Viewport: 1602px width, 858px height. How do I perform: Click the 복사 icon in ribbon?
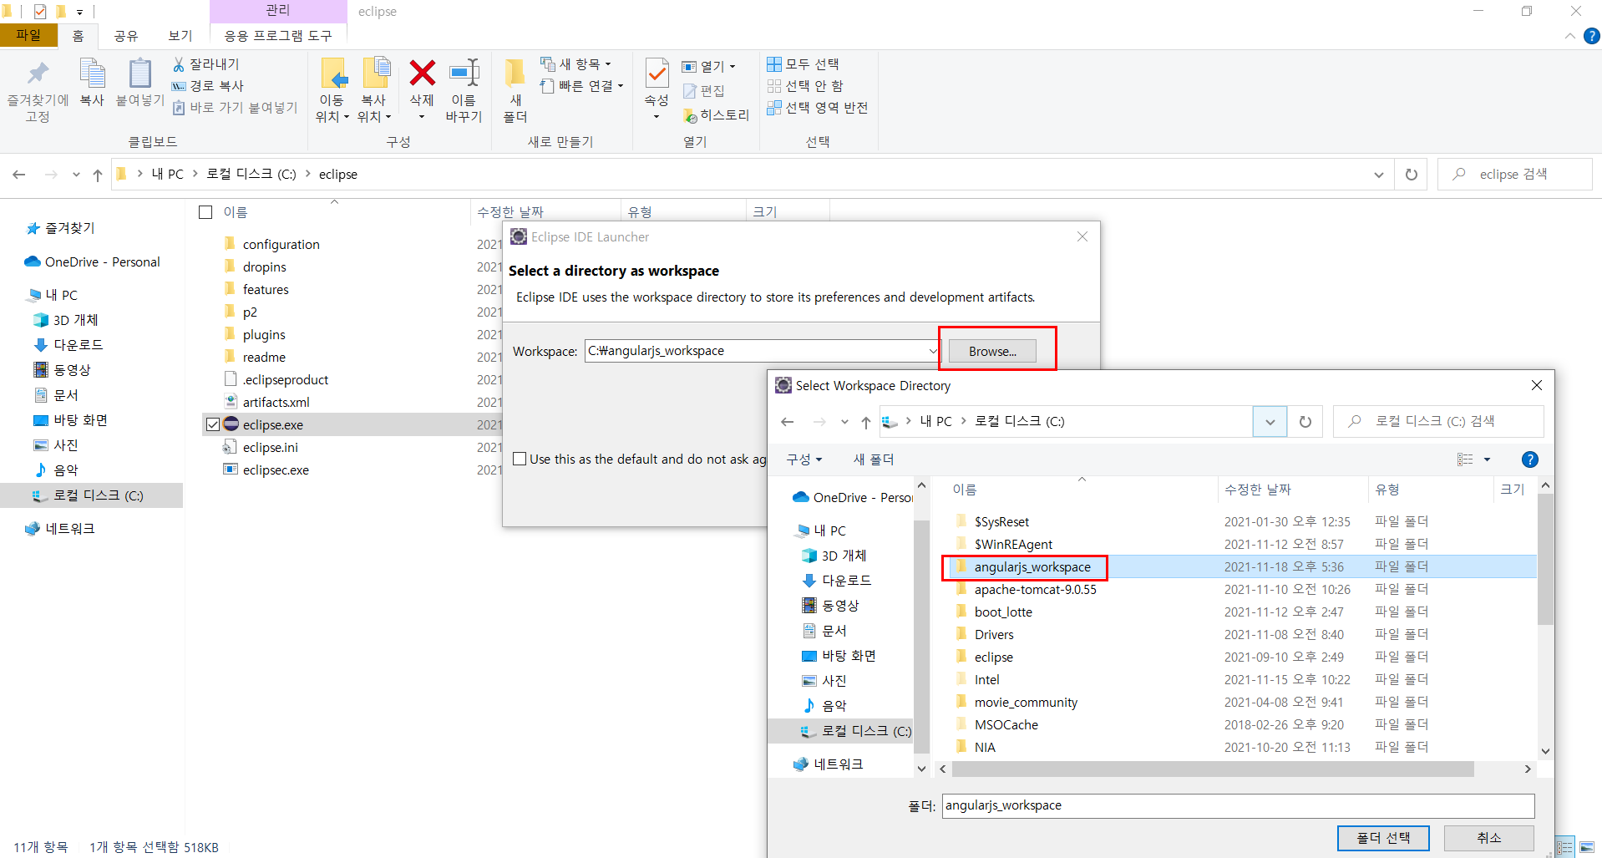(92, 83)
